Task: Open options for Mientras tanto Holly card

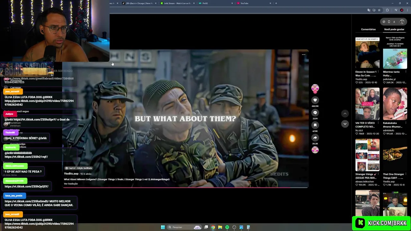Action: (406, 72)
